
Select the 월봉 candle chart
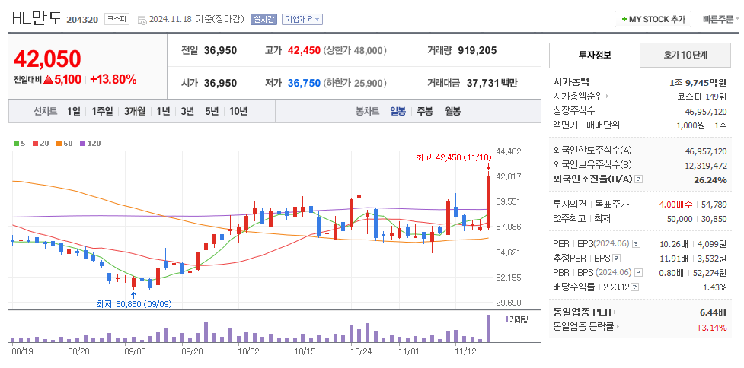point(452,111)
